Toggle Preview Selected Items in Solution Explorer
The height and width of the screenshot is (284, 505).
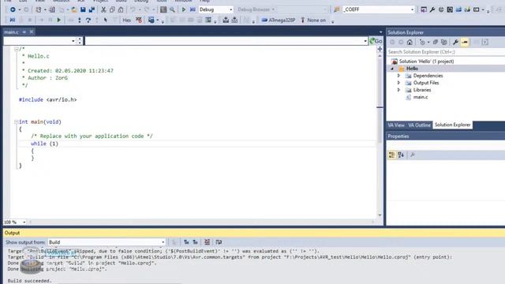(465, 42)
